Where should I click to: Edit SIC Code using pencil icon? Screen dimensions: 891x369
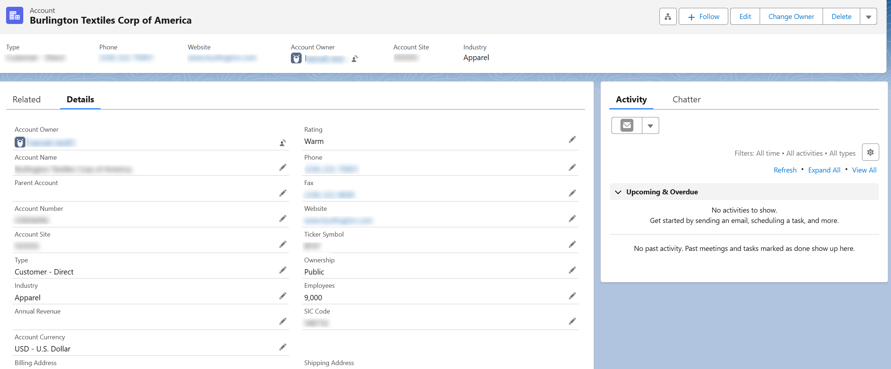[572, 321]
